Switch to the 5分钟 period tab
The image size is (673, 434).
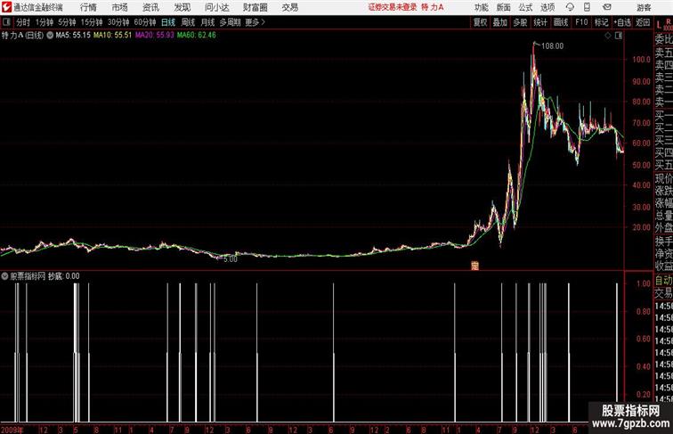[x=67, y=22]
